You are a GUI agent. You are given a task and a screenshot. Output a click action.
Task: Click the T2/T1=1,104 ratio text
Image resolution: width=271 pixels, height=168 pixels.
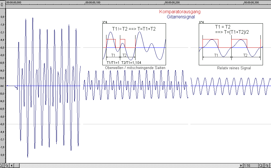click(131, 62)
